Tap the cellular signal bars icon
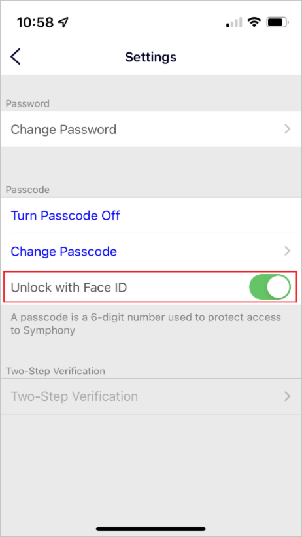The height and width of the screenshot is (537, 302). tap(234, 23)
